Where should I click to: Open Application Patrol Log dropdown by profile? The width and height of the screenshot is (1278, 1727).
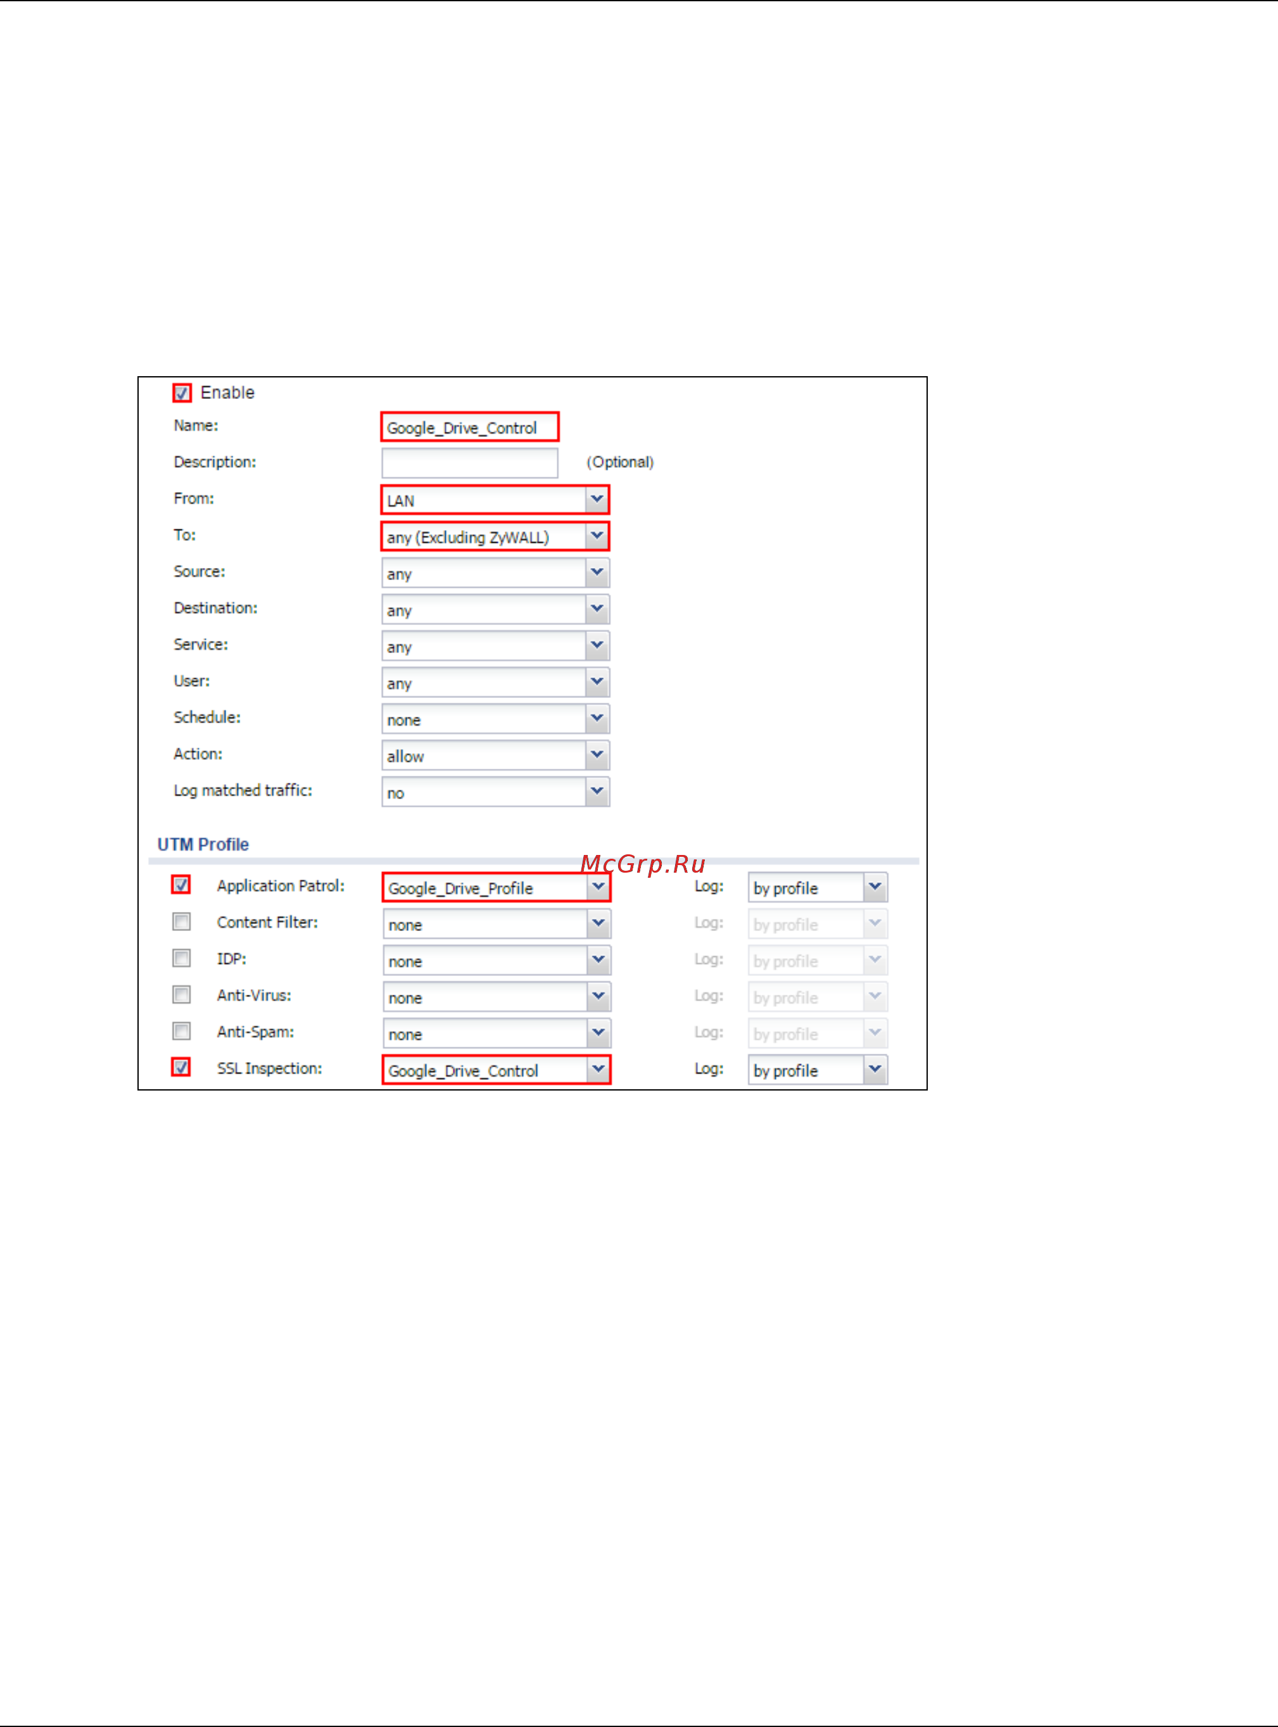818,887
